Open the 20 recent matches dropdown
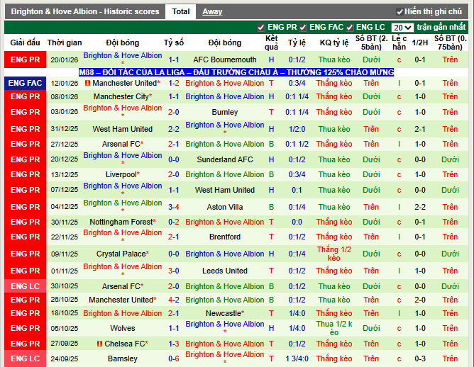Screen dimensions: 474x367 402,28
